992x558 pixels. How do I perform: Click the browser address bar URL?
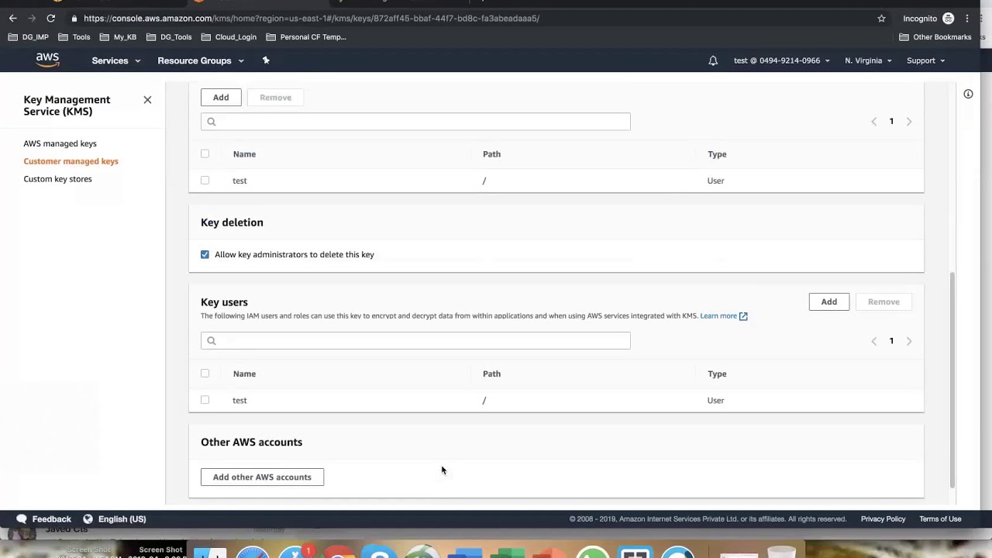[x=312, y=18]
